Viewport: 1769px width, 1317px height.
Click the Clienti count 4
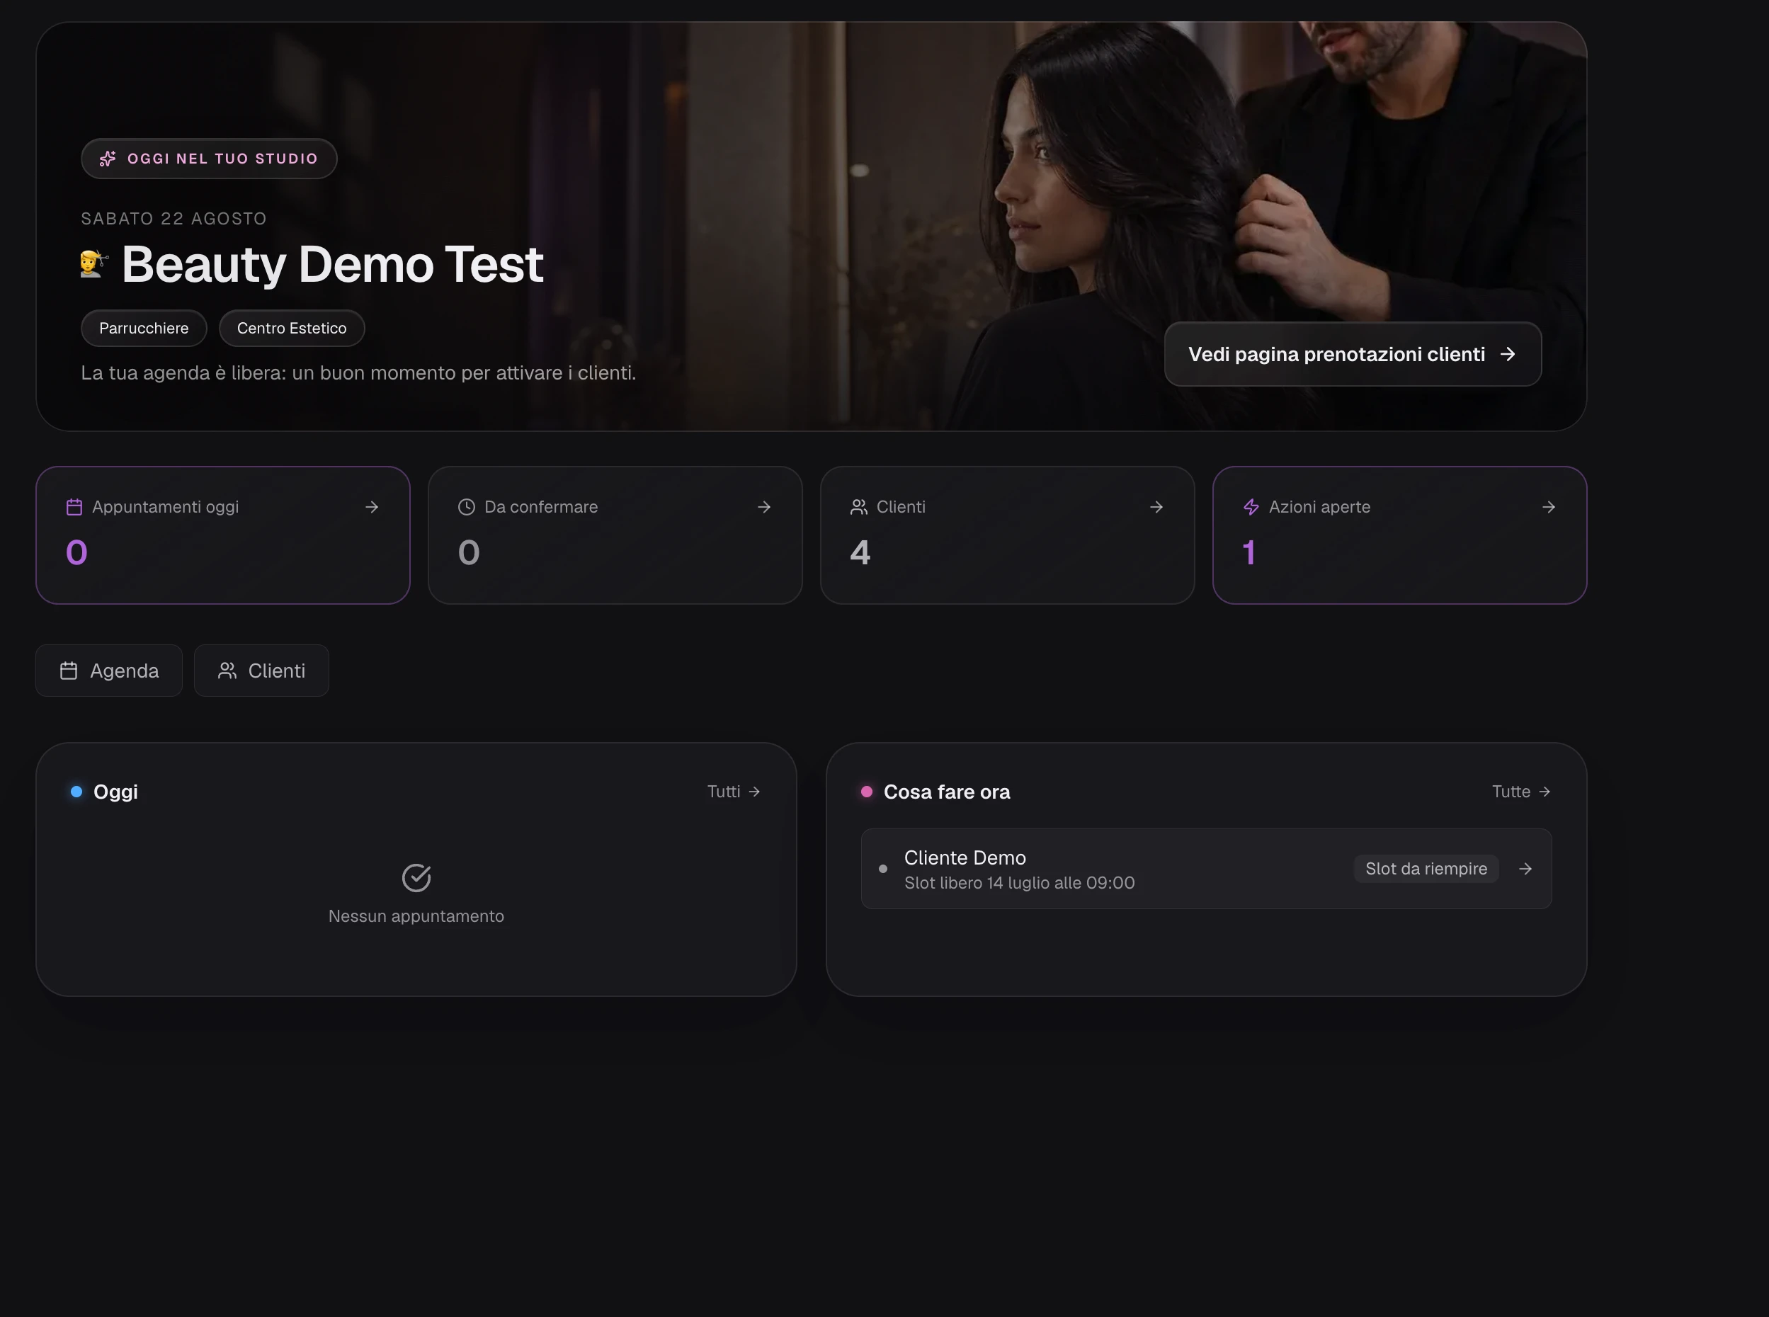[860, 552]
